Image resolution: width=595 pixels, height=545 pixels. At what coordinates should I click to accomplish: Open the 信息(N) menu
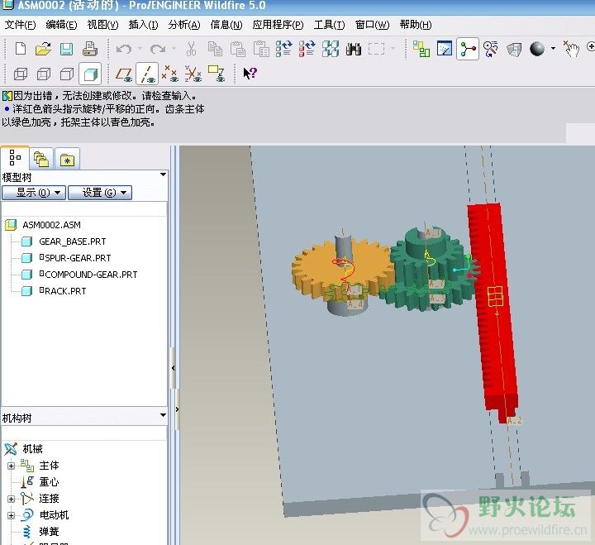226,25
